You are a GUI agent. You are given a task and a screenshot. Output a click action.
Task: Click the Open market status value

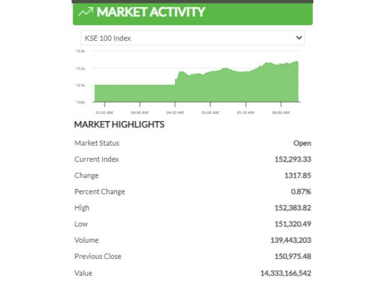coord(302,143)
